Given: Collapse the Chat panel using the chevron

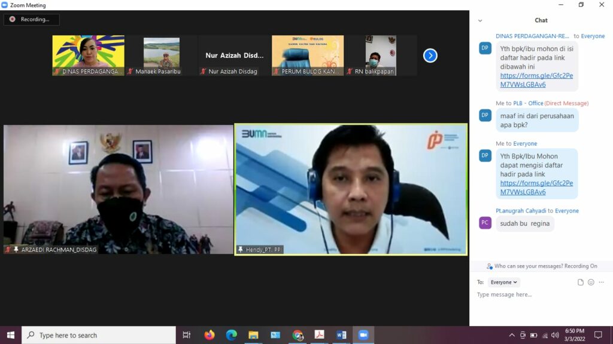Looking at the screenshot, I should tap(480, 20).
